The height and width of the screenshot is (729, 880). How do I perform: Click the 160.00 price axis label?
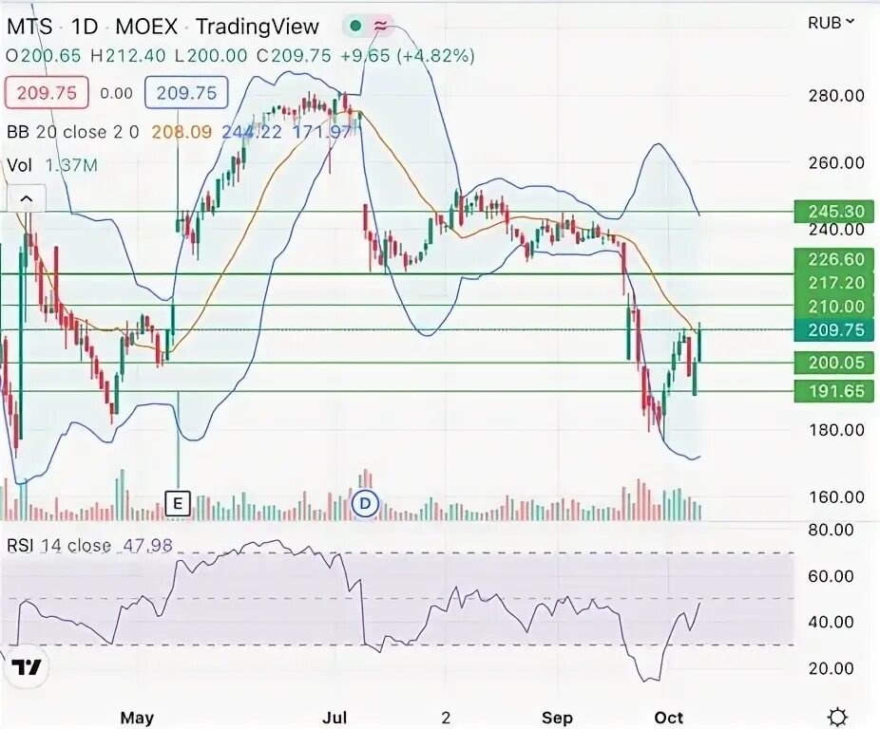836,497
